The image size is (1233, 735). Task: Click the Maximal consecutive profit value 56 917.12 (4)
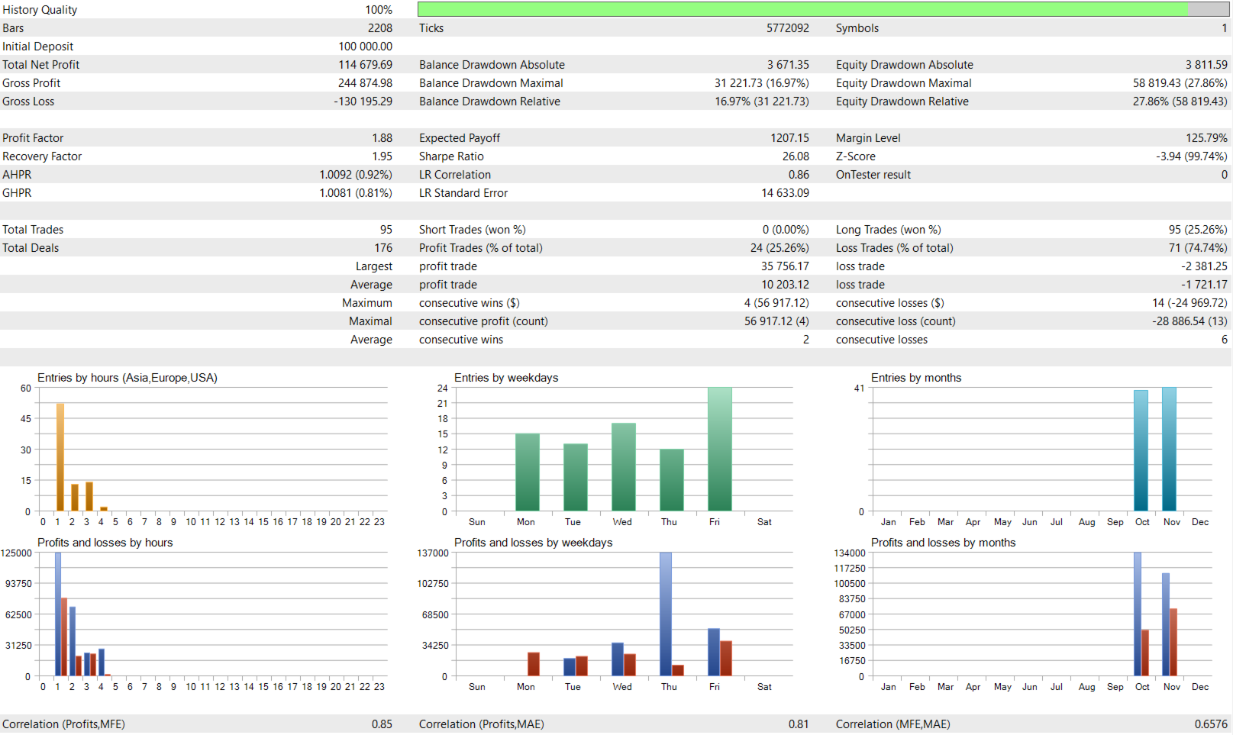(x=776, y=321)
